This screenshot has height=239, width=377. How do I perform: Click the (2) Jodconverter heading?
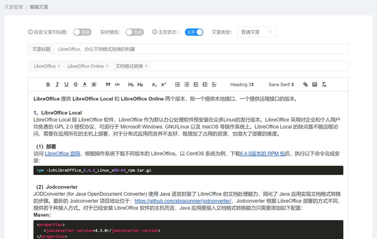coord(57,187)
